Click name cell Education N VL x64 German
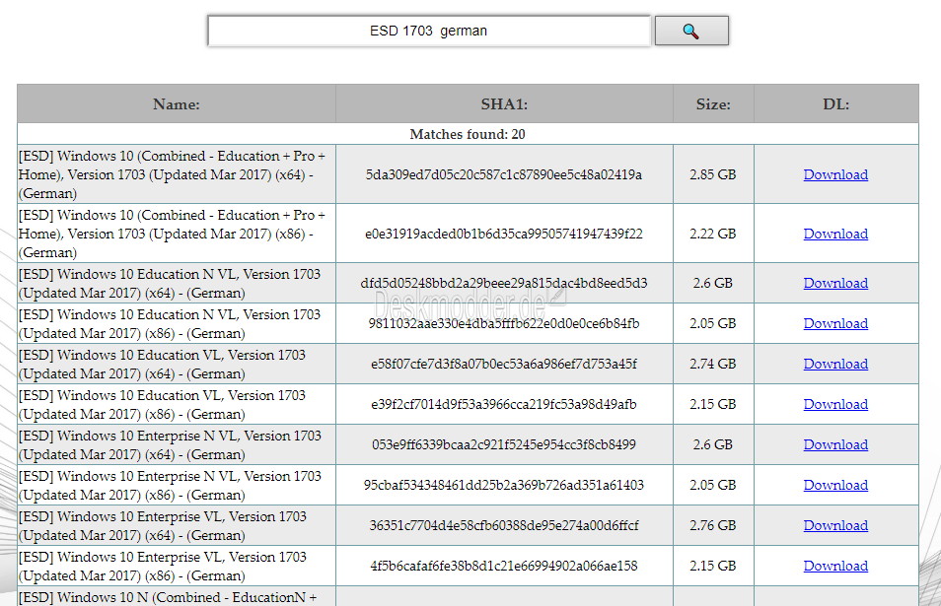This screenshot has width=941, height=606. [x=177, y=283]
